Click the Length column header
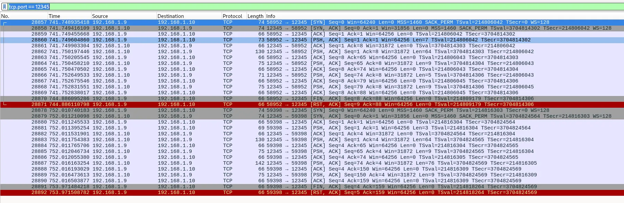The height and width of the screenshot is (203, 624). tap(255, 16)
